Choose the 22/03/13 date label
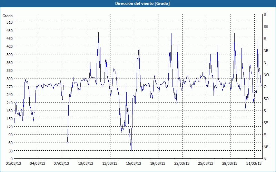Viewport: 276px width, 172px height. coord(182,163)
